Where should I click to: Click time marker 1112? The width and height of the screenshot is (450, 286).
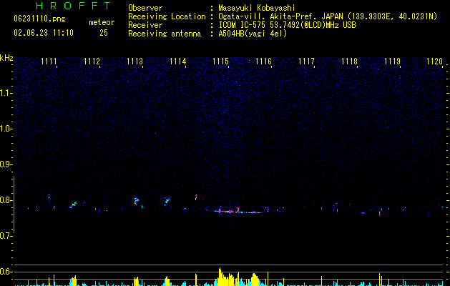point(92,61)
